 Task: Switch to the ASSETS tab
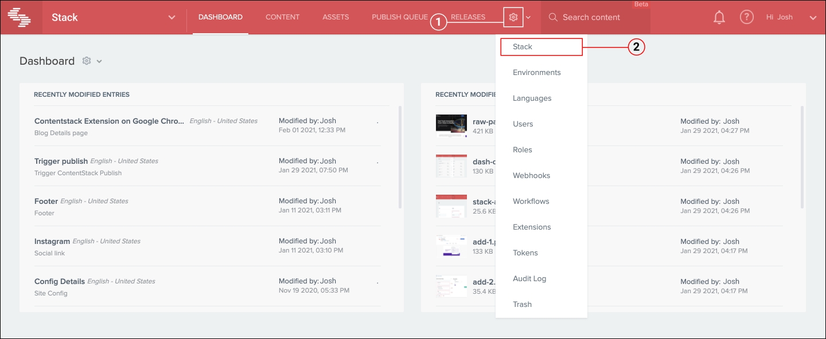click(x=336, y=17)
